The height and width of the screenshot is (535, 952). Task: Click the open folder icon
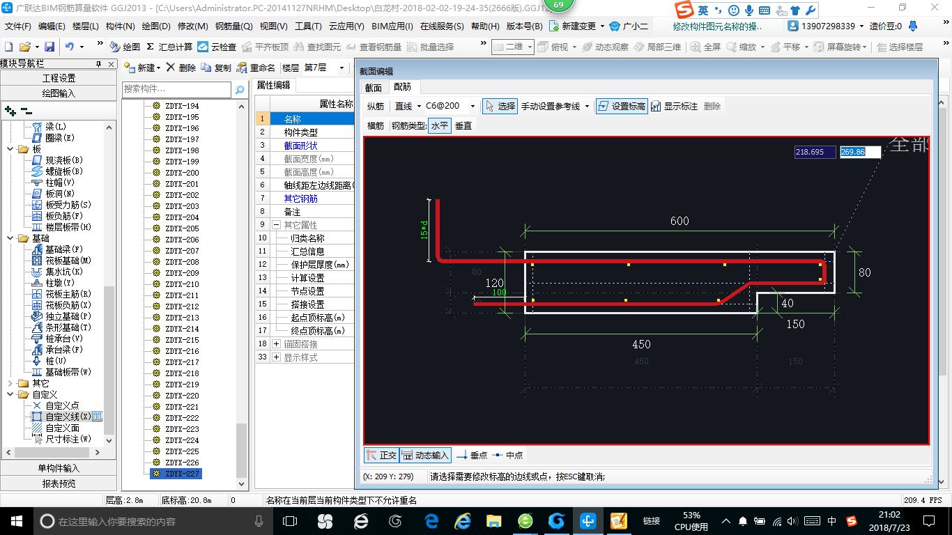point(24,47)
